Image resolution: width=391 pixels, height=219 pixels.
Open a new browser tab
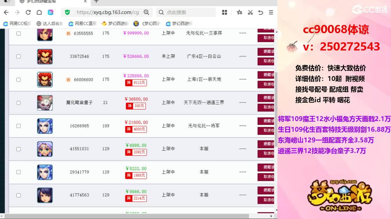[97, 2]
